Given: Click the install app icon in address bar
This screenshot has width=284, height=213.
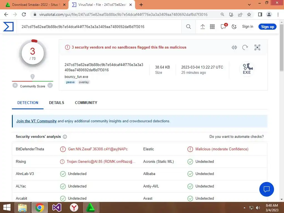Looking at the screenshot, I should (231, 14).
